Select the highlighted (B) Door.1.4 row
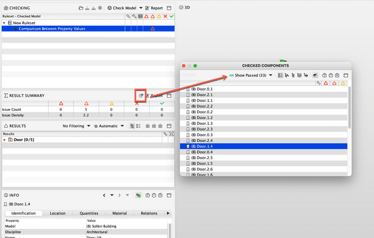The height and width of the screenshot is (238, 374). 264,146
